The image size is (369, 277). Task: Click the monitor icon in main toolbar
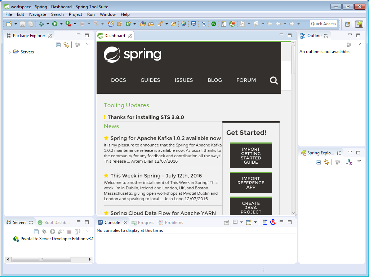click(x=194, y=24)
